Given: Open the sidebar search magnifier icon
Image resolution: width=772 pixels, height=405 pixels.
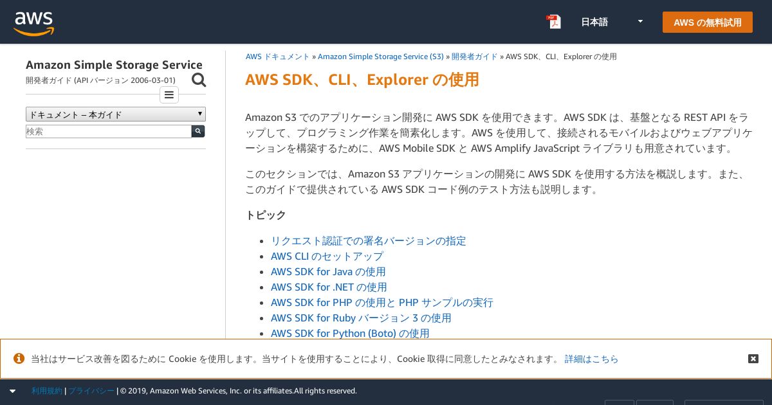Looking at the screenshot, I should (199, 80).
